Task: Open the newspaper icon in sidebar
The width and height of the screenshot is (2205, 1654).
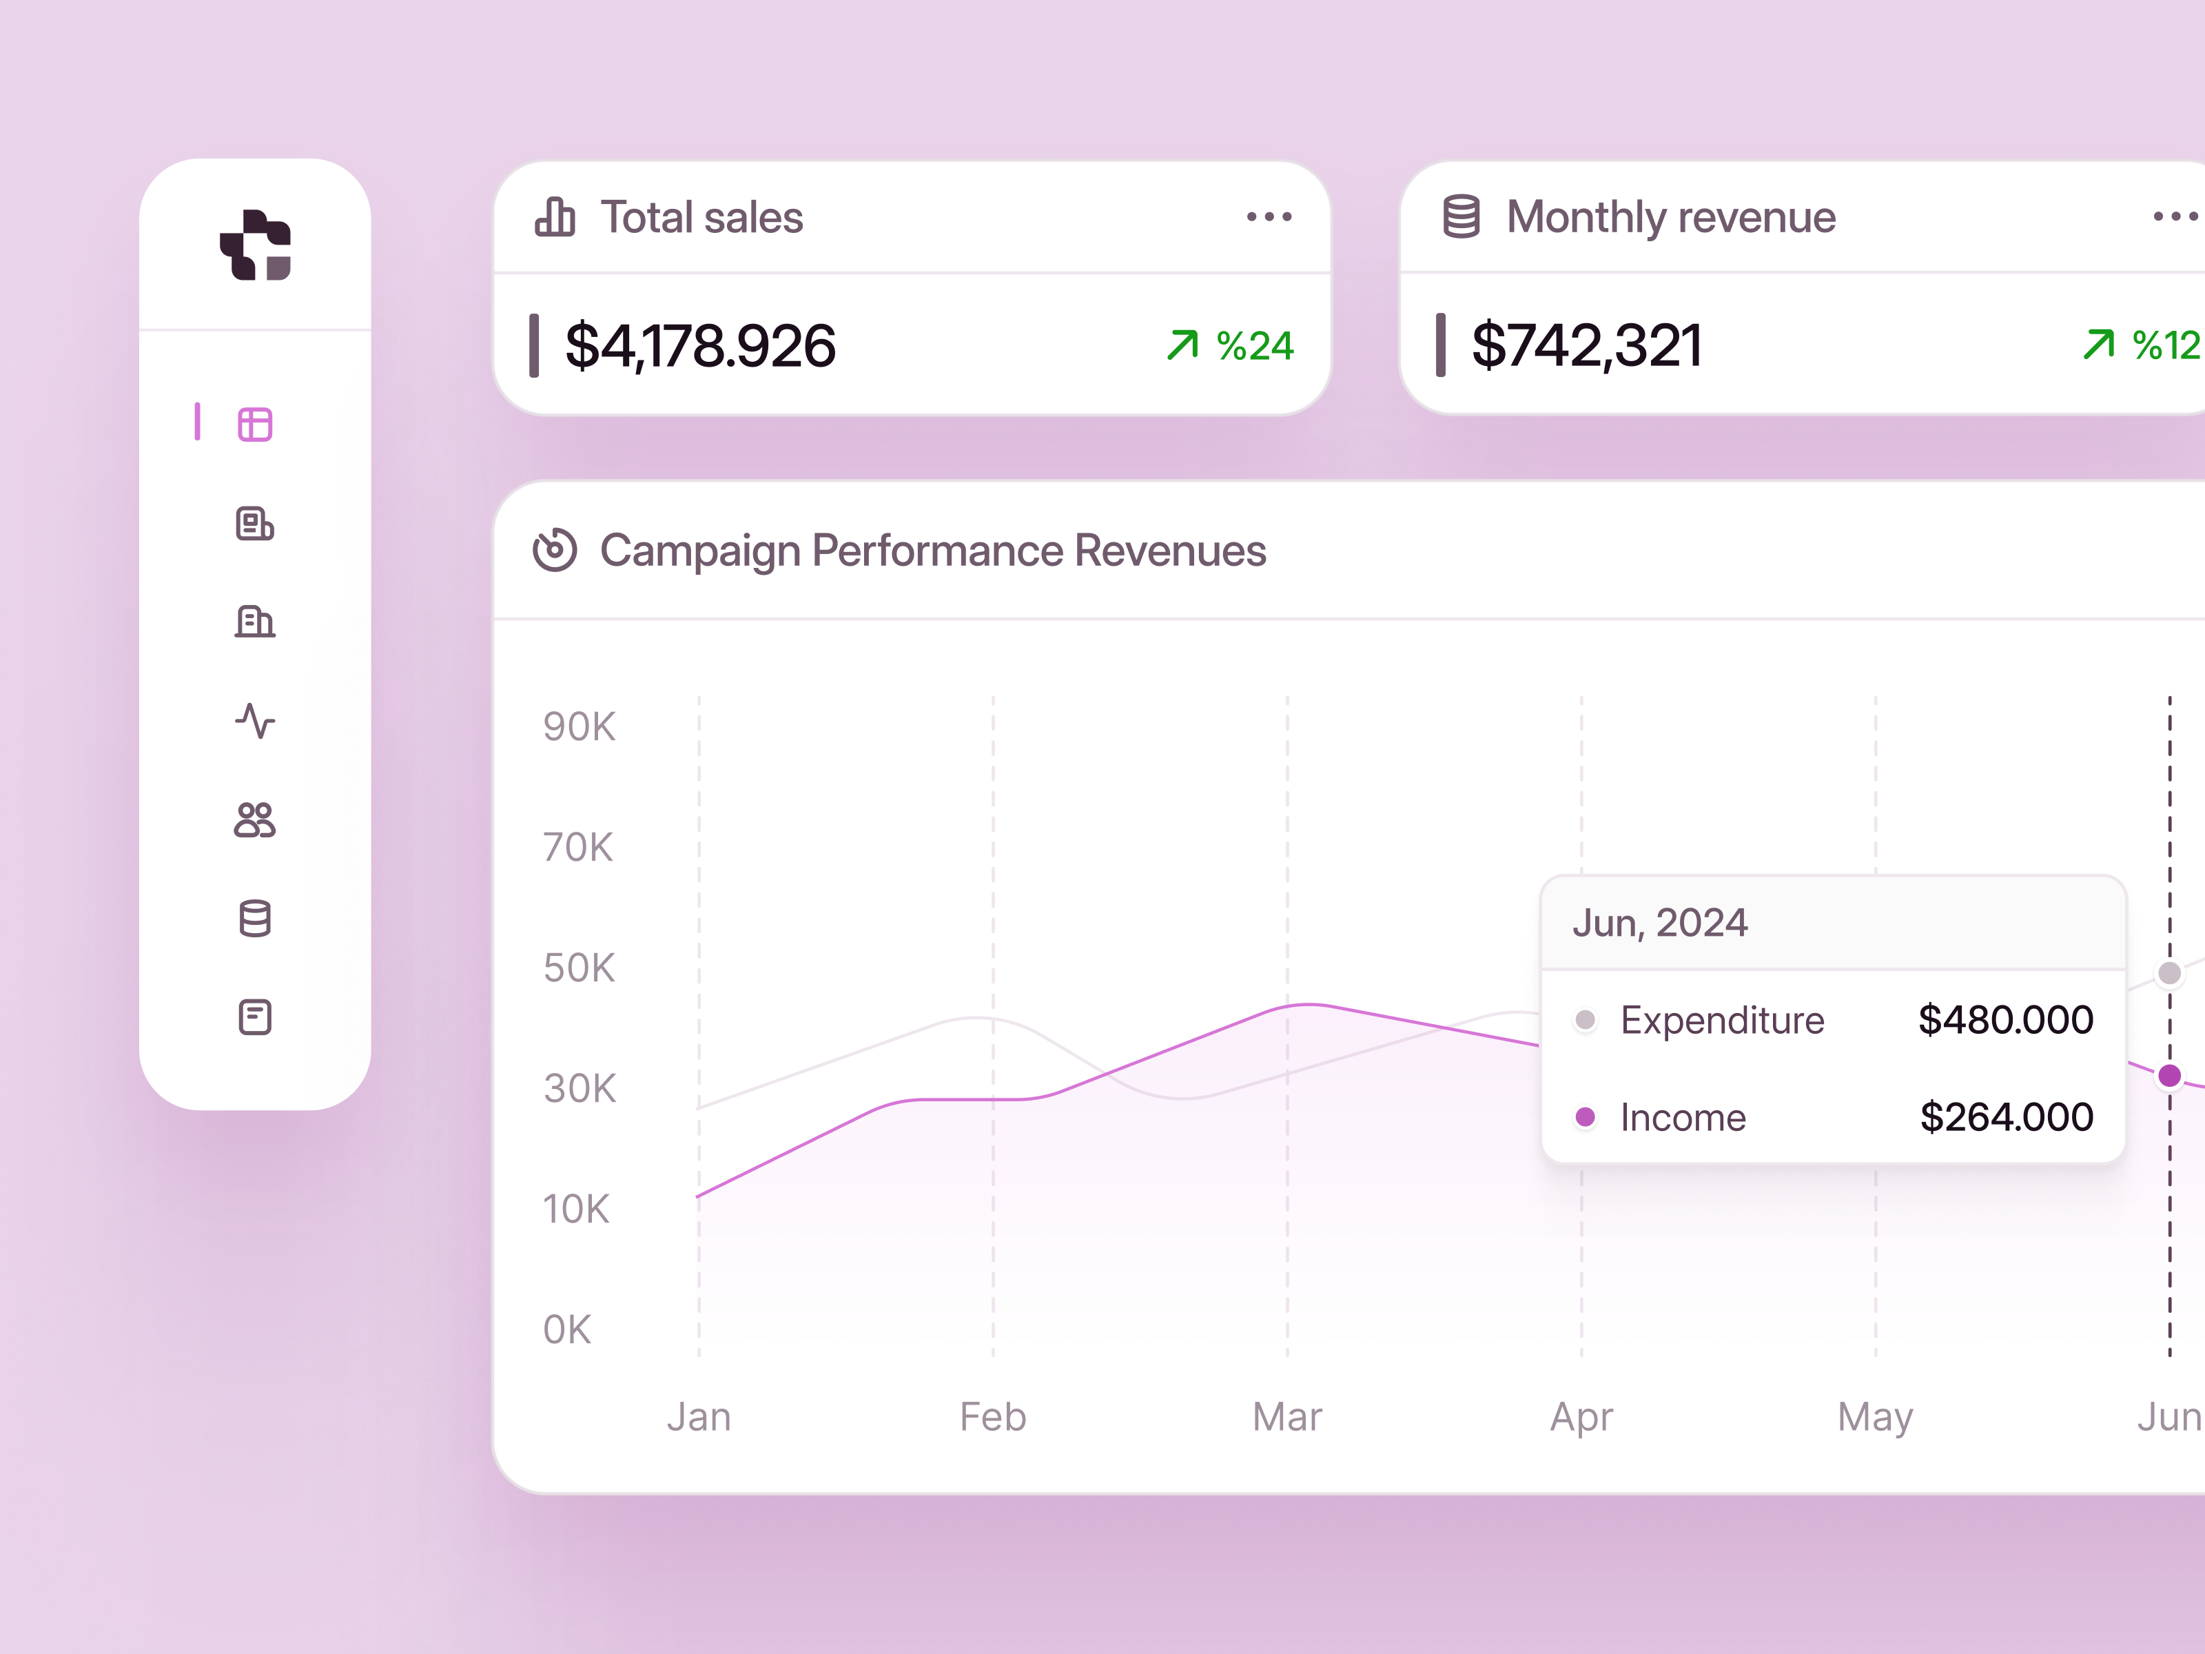Action: click(255, 523)
